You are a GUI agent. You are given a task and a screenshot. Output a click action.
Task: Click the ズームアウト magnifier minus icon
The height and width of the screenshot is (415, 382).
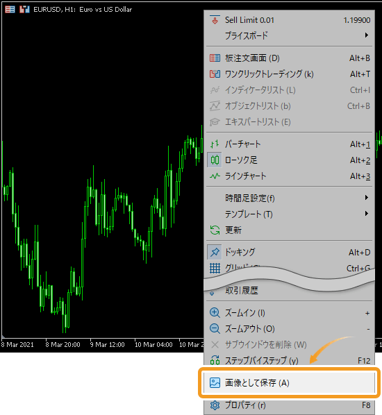215,329
